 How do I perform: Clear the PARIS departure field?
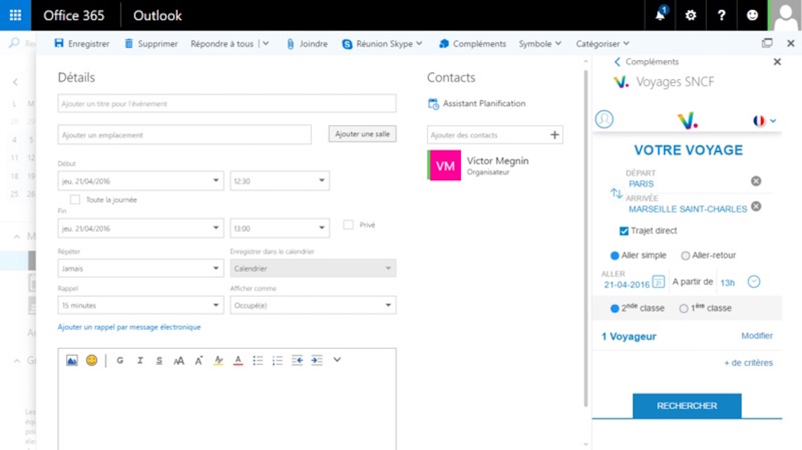[x=756, y=181]
